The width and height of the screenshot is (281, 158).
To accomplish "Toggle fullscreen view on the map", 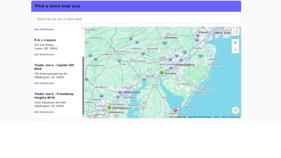I will pyautogui.click(x=235, y=32).
